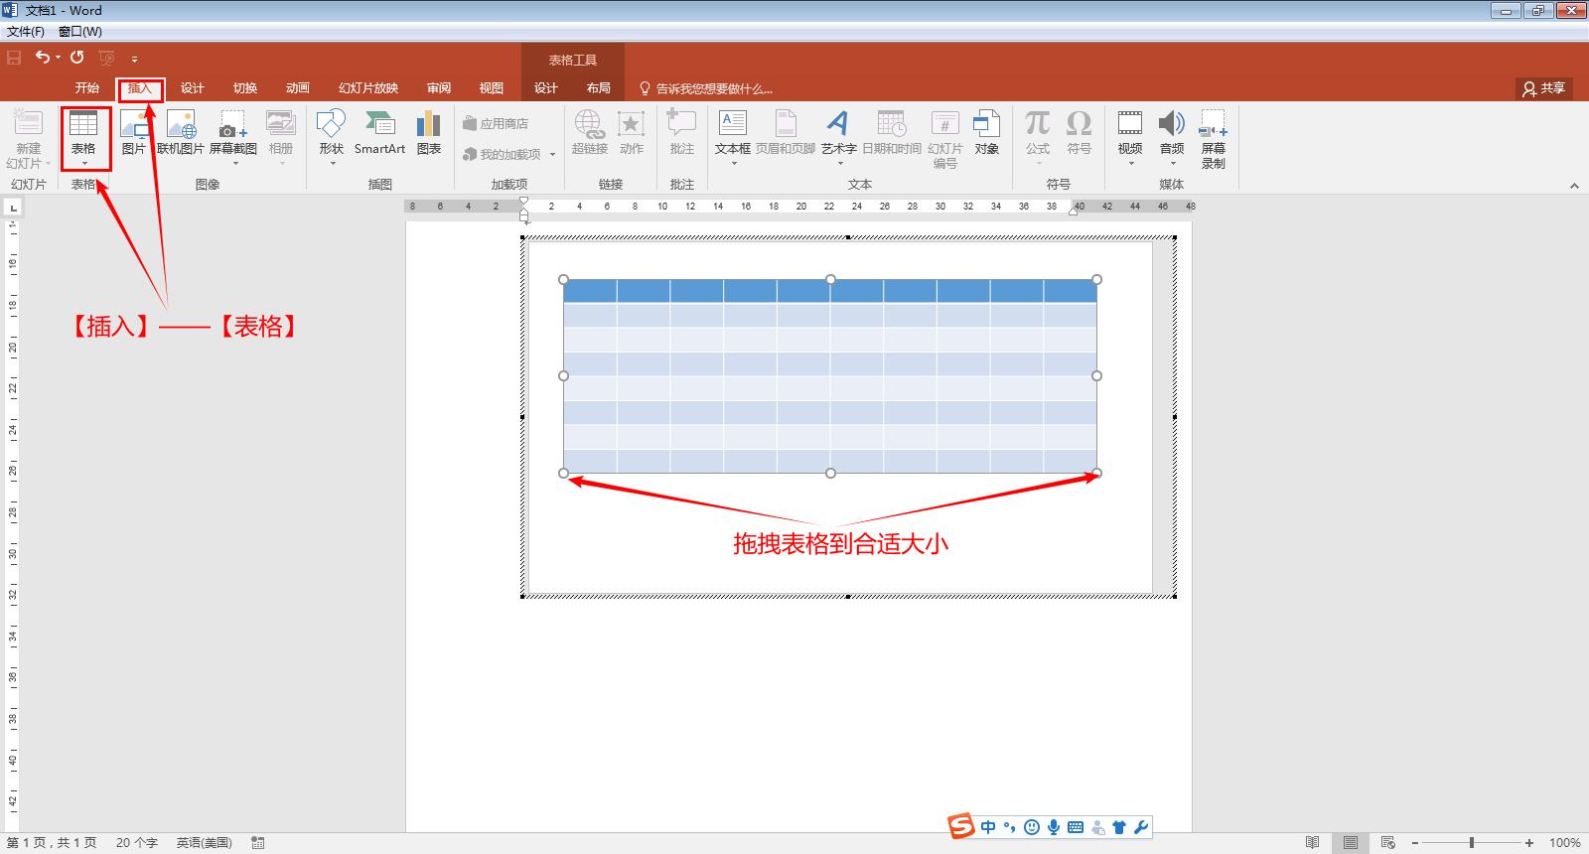Click the 图片 picture icon
Viewport: 1589px width, 854px height.
133,133
